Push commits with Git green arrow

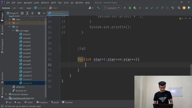click(162, 8)
